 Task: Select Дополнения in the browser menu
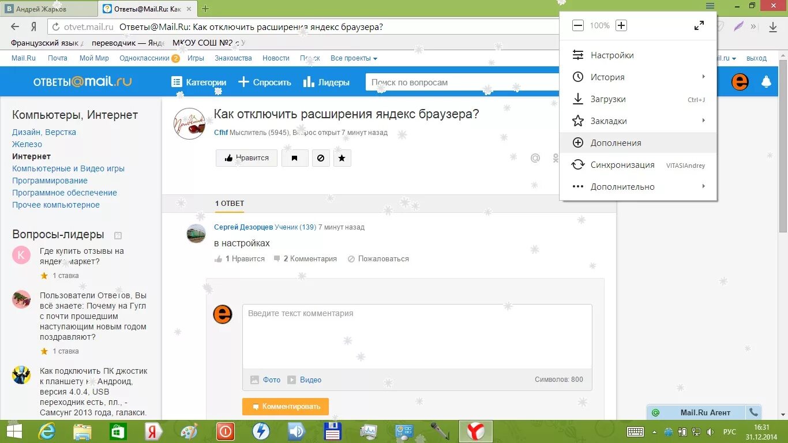coord(638,143)
